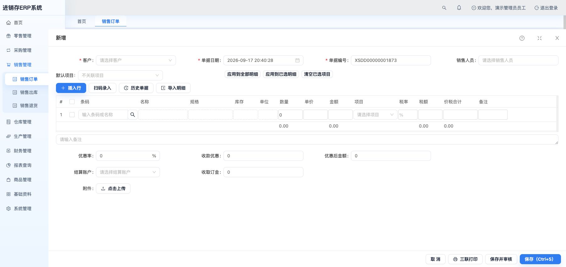Open the notification bell icon
Viewport: 566px width, 267px height.
(459, 8)
